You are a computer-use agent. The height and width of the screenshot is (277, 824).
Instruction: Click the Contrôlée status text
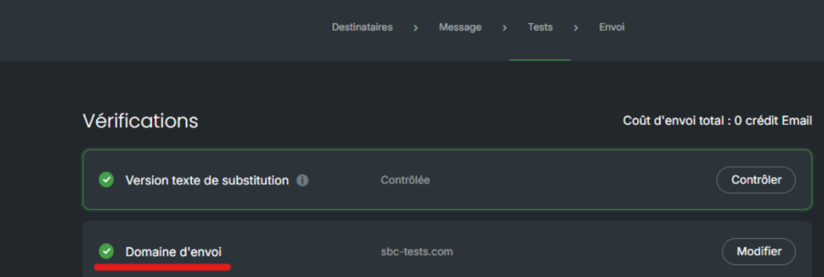tap(405, 180)
